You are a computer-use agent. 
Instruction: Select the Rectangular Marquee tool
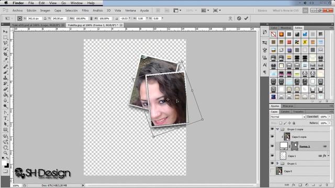[5, 37]
